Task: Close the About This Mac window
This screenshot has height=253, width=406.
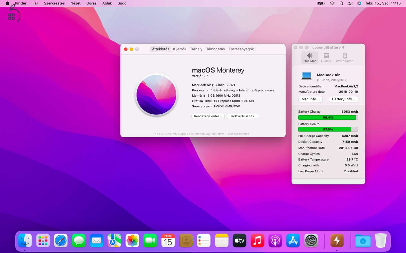Action: 126,49
